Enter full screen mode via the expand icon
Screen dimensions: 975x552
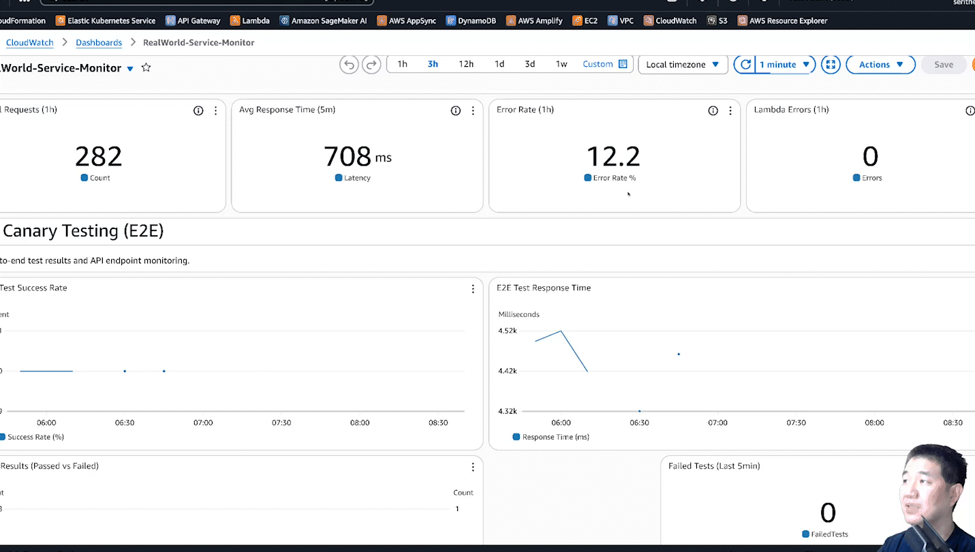[831, 65]
